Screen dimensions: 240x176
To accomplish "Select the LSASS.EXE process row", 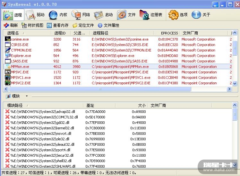I will pos(118,61).
